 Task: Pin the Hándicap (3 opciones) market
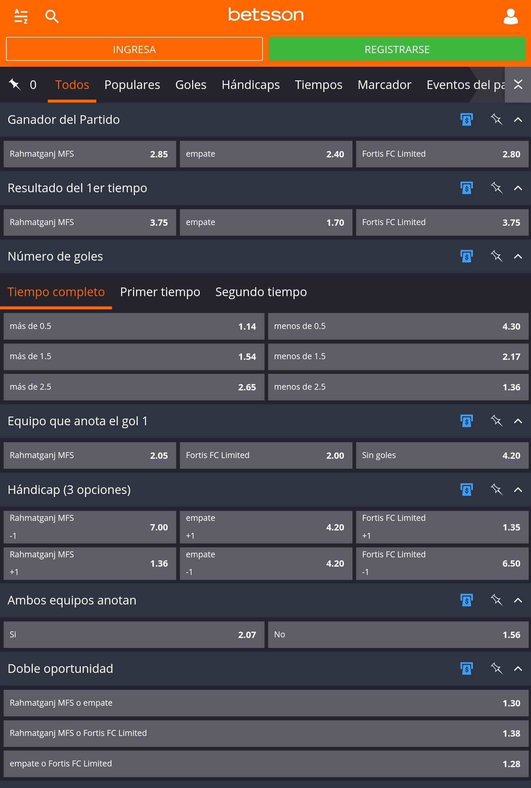[x=496, y=489]
